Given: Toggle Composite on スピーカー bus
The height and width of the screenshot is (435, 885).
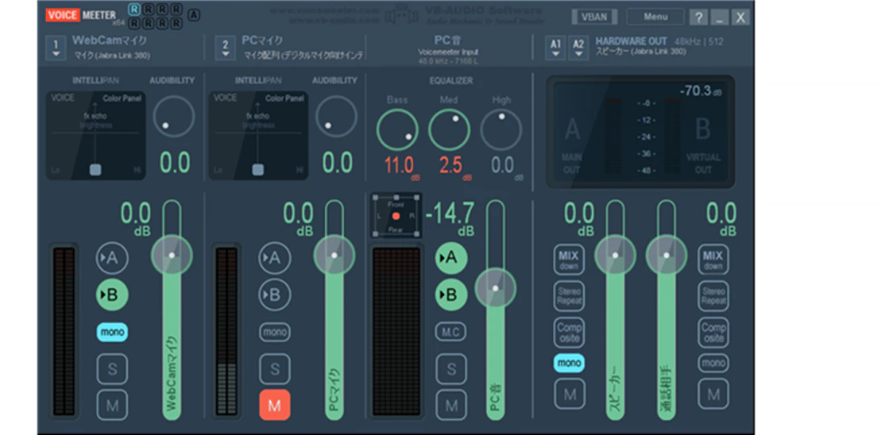Looking at the screenshot, I should (x=569, y=333).
